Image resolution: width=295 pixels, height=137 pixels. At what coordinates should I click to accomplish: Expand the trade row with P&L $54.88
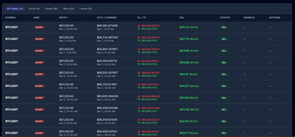(270, 63)
